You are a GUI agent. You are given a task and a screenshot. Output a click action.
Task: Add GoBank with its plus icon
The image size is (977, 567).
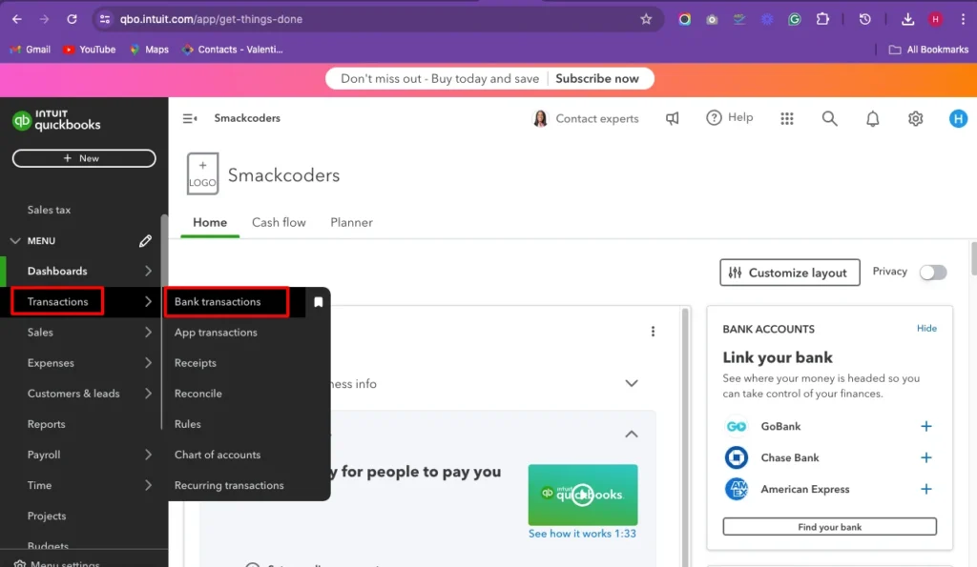coord(925,426)
